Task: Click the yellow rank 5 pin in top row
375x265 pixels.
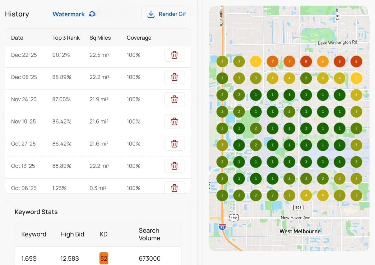Action: pos(256,61)
